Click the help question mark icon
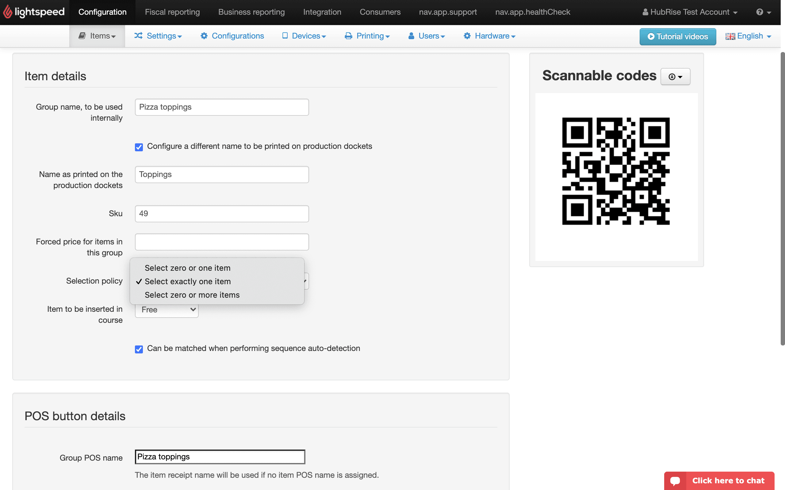Screen dimensions: 785x490 [x=759, y=12]
